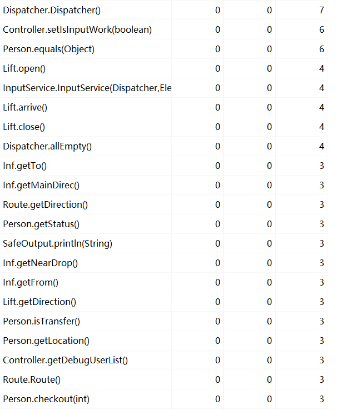Click the Person.getStatus() entry
The width and height of the screenshot is (337, 410).
point(41,224)
